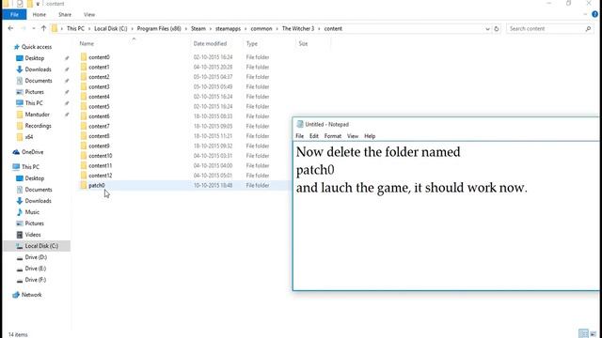The height and width of the screenshot is (338, 602).
Task: Open Notepad Format menu
Action: (333, 136)
